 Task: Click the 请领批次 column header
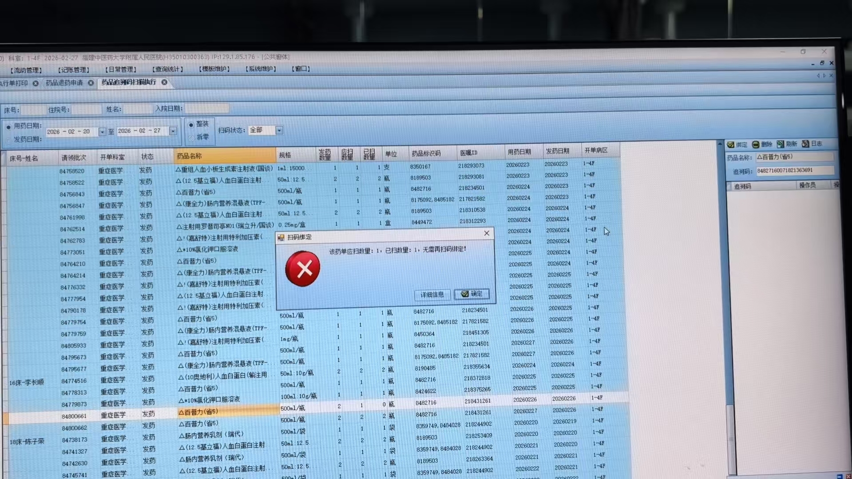74,157
